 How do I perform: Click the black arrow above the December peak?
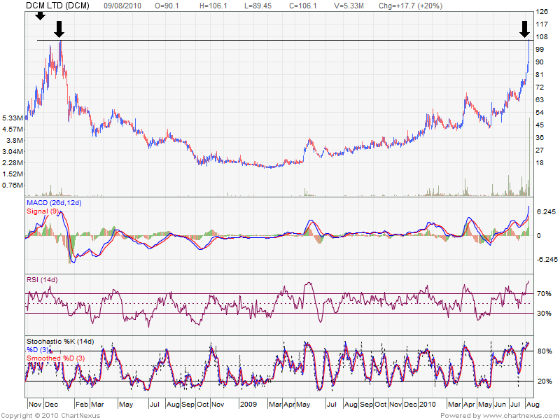tap(59, 29)
